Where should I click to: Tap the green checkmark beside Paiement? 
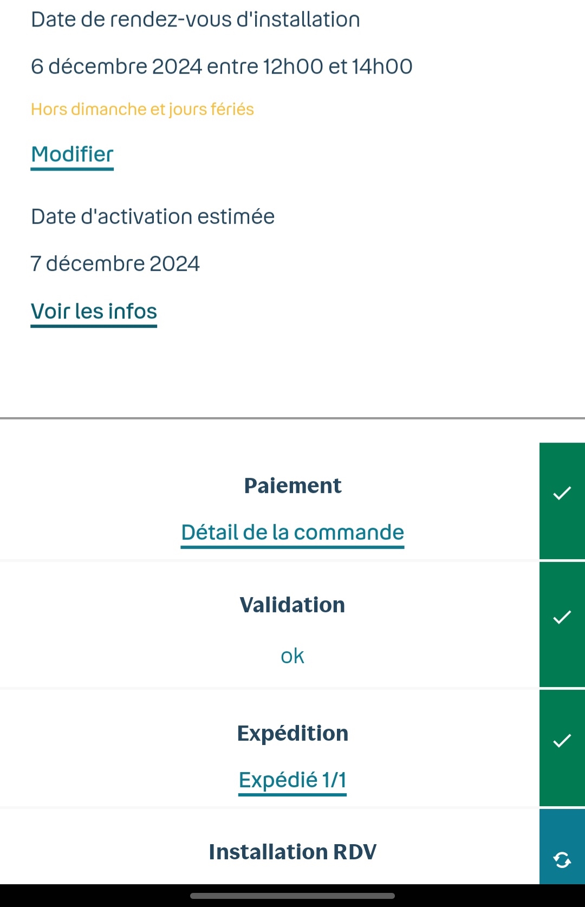tap(562, 494)
